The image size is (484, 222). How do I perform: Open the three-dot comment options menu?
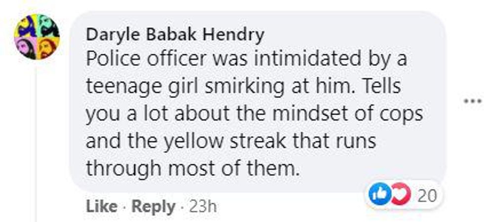[471, 101]
